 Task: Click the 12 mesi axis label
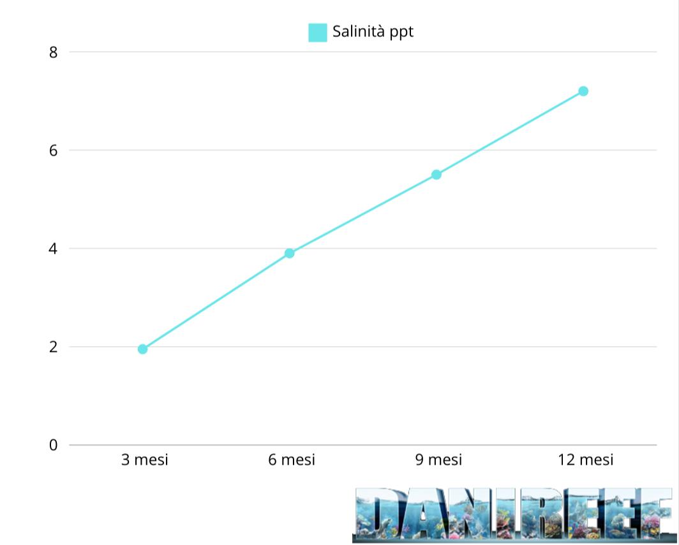[585, 460]
